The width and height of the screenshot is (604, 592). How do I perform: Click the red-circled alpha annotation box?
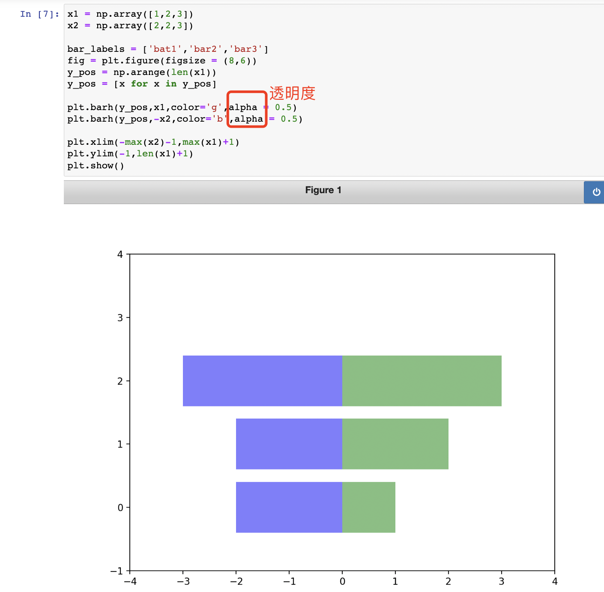pyautogui.click(x=247, y=108)
